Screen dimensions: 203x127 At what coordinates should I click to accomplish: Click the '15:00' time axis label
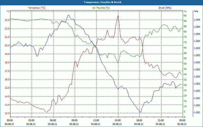[x=117, y=120]
